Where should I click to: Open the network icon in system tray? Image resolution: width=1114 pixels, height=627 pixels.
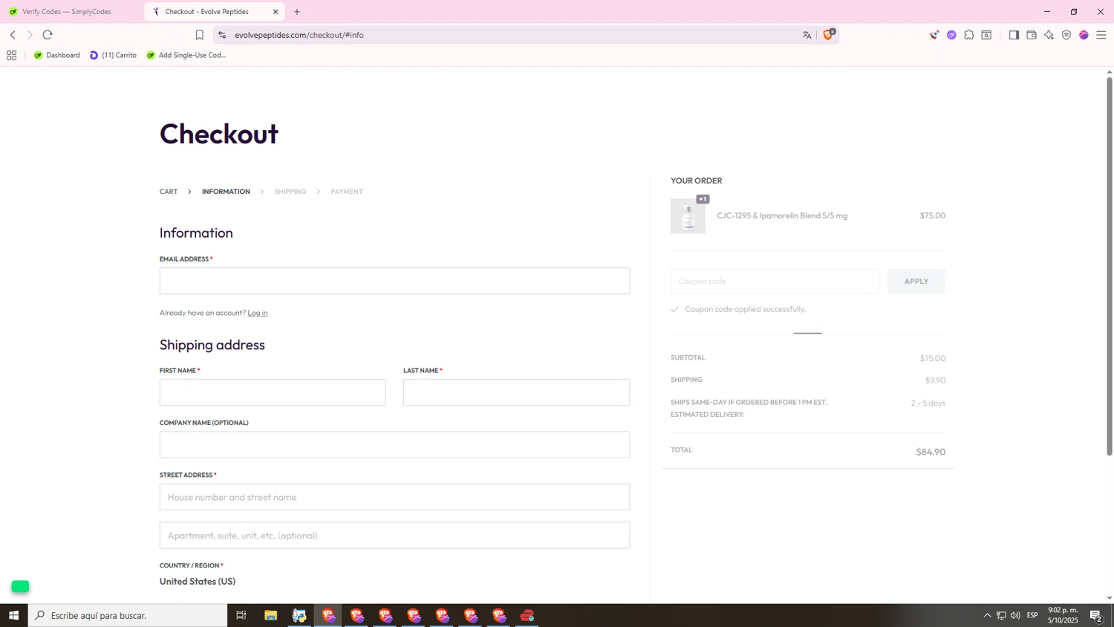[1001, 615]
